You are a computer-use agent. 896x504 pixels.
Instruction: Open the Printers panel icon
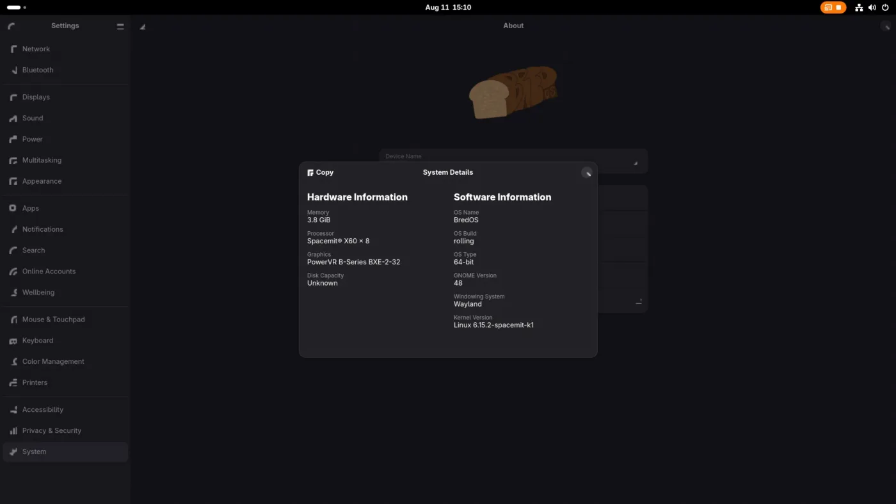click(x=13, y=384)
